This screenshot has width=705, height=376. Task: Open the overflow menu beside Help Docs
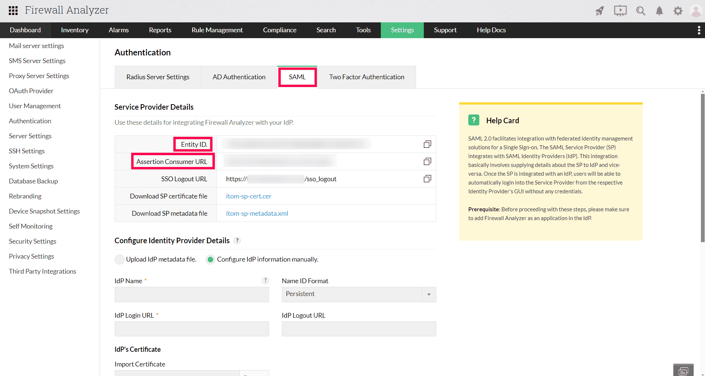click(699, 30)
